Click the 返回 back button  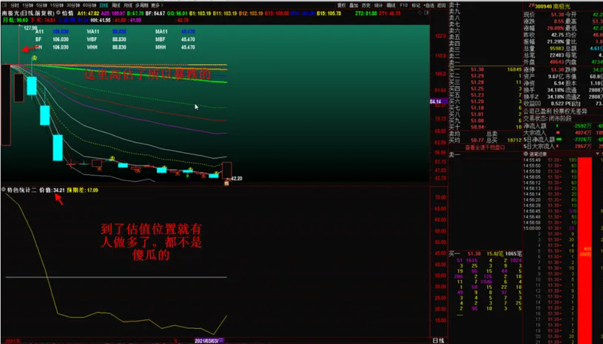click(442, 5)
